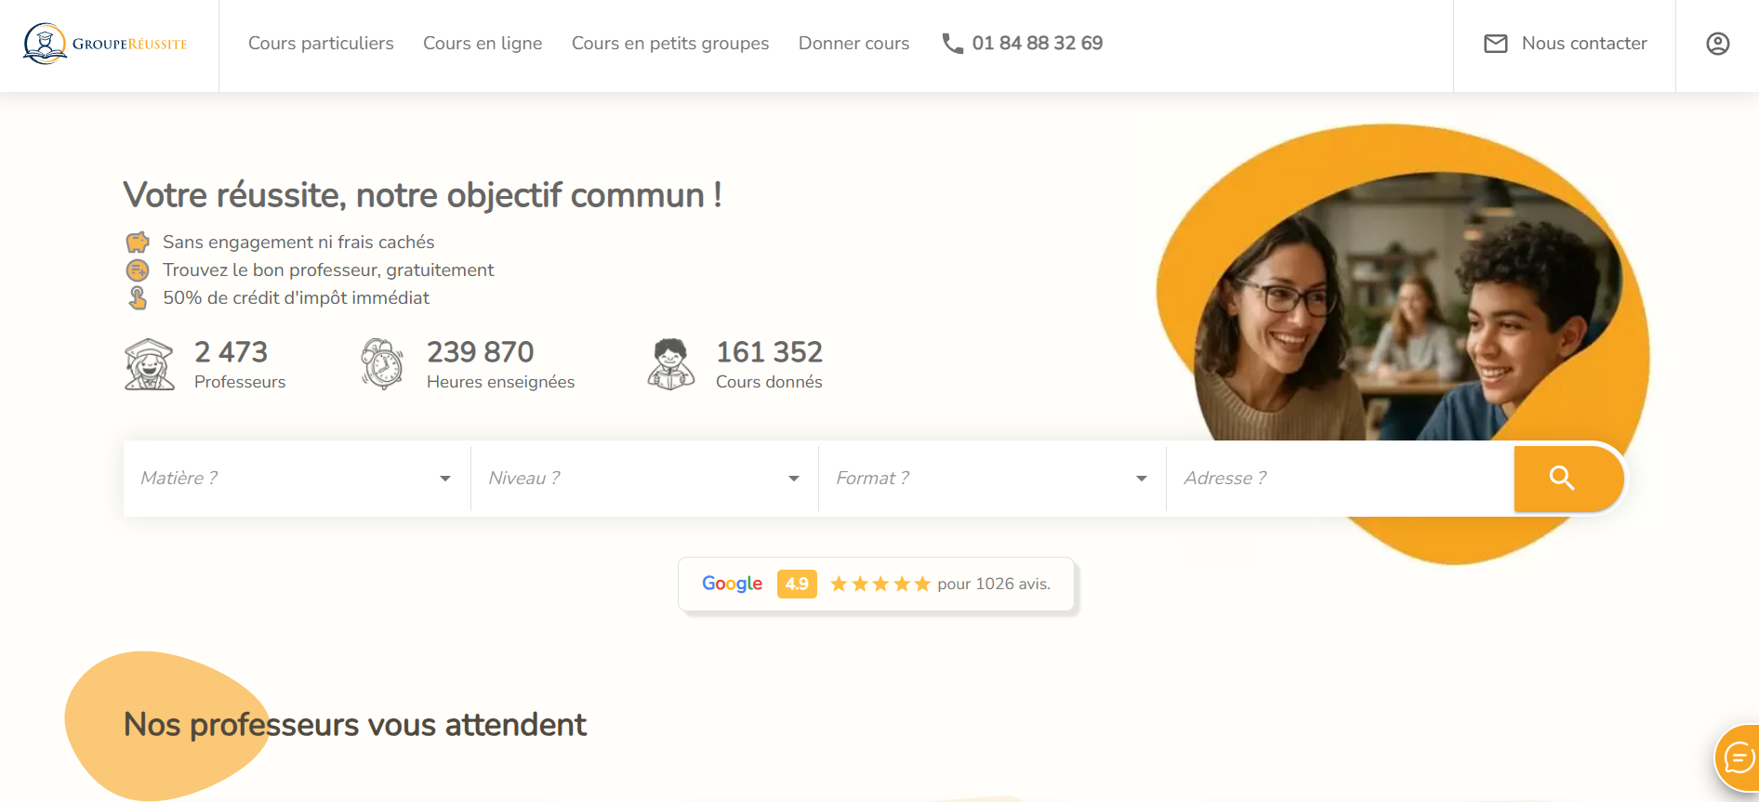Open Cours en ligne menu
Viewport: 1759px width, 802px height.
click(483, 44)
